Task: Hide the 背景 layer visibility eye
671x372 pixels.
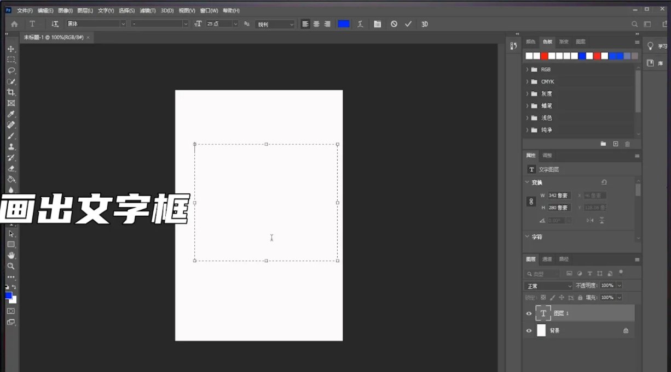Action: (x=529, y=330)
